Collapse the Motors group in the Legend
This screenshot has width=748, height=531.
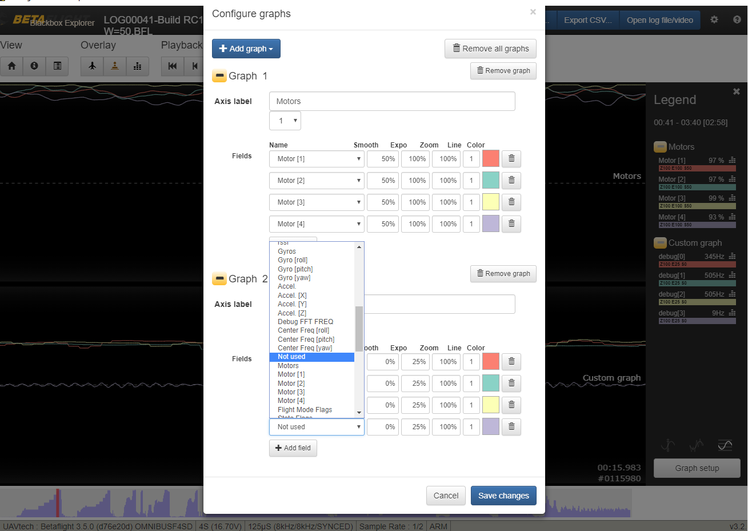point(661,146)
